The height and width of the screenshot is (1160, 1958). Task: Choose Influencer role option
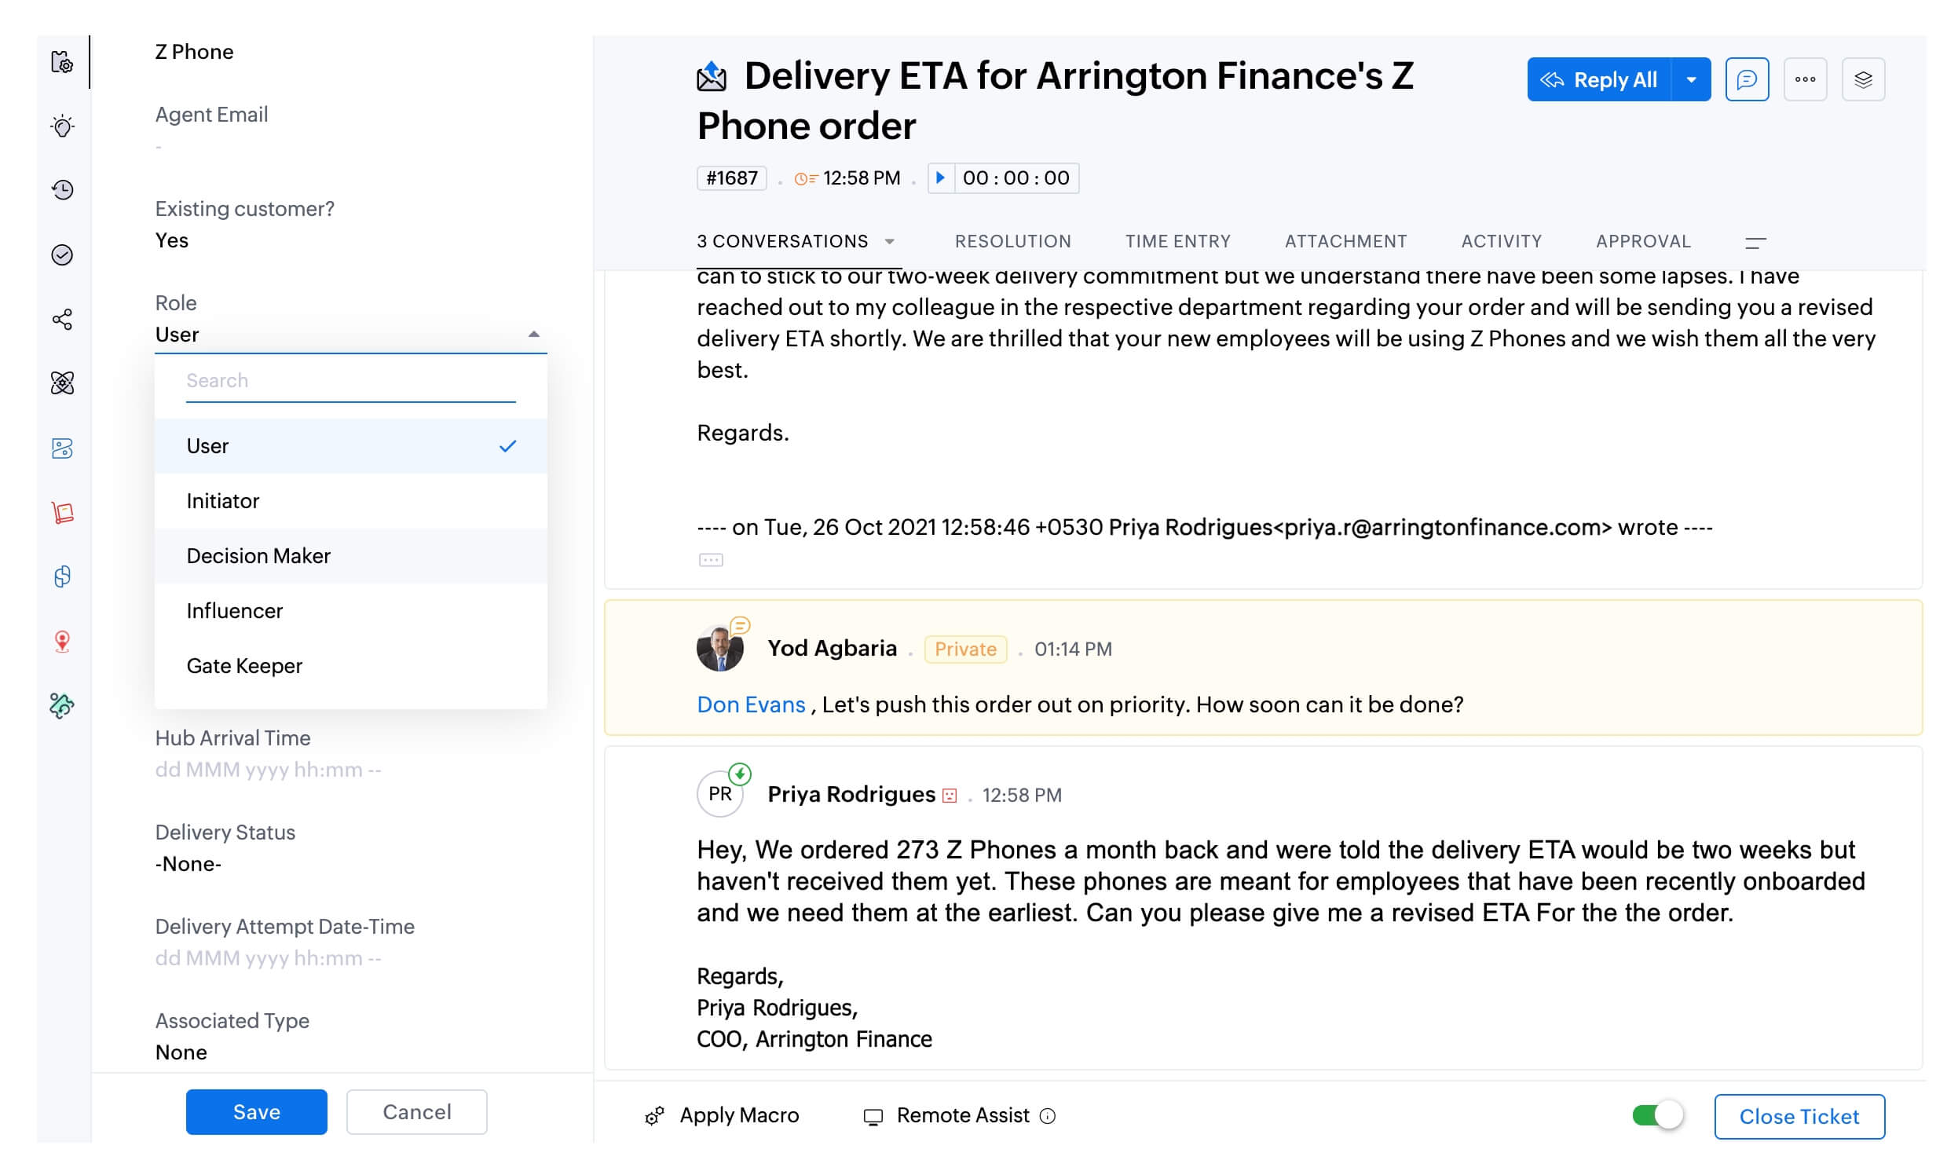click(350, 611)
